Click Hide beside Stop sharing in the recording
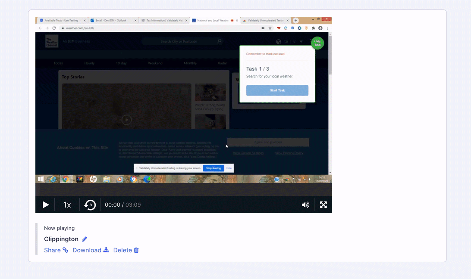471x279 pixels. (229, 168)
